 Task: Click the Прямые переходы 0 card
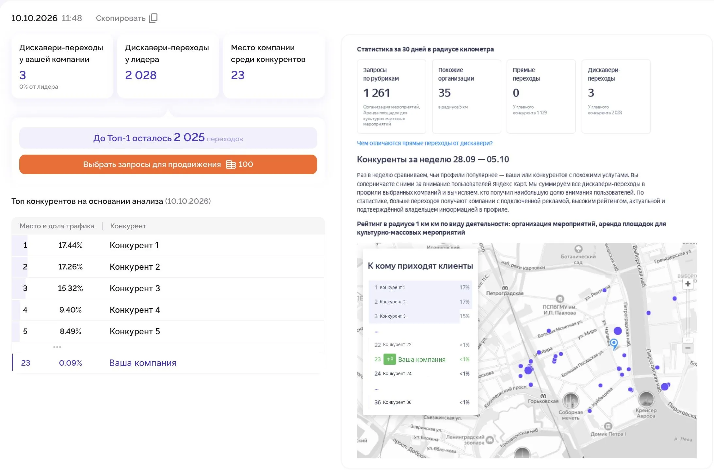[x=541, y=97]
